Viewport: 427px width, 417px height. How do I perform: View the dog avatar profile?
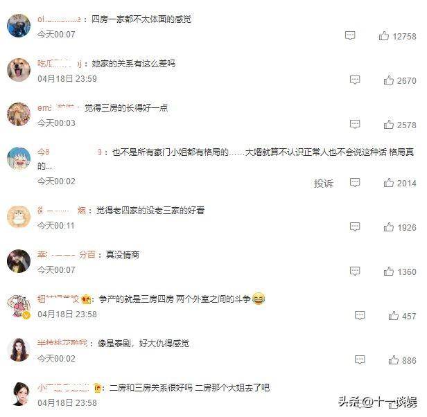(19, 70)
